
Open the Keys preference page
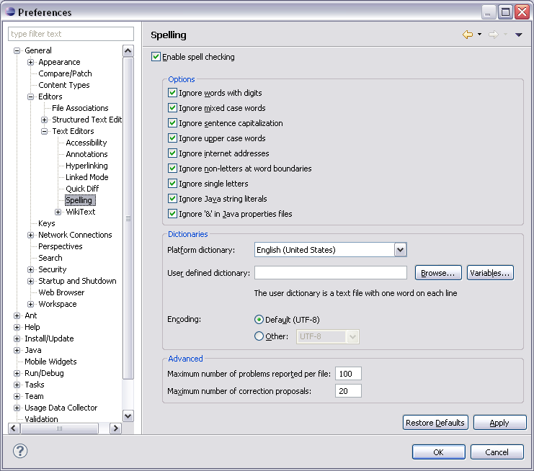tap(47, 223)
